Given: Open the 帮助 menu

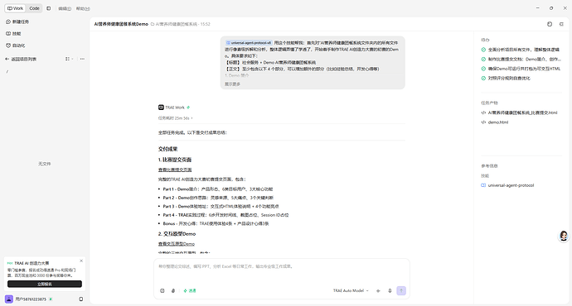Looking at the screenshot, I should point(83,9).
